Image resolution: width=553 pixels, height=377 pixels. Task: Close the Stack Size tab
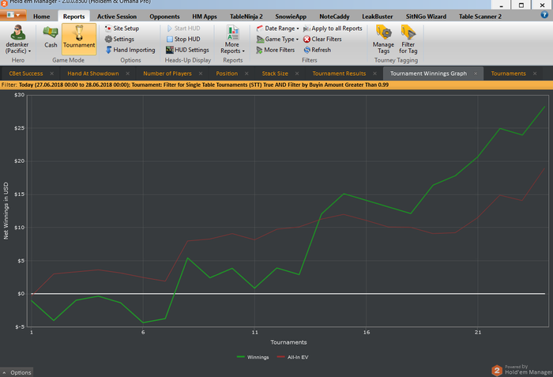[x=297, y=74]
